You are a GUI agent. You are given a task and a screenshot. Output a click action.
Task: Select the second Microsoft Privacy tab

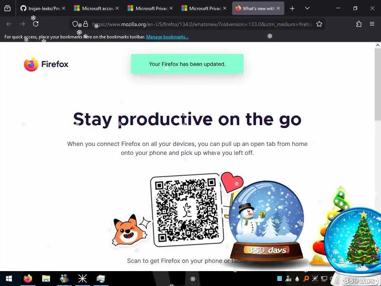click(x=204, y=8)
